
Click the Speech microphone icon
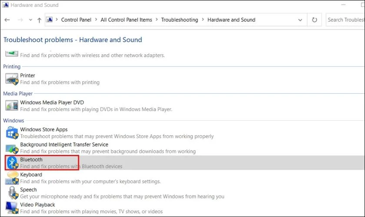tap(13, 193)
